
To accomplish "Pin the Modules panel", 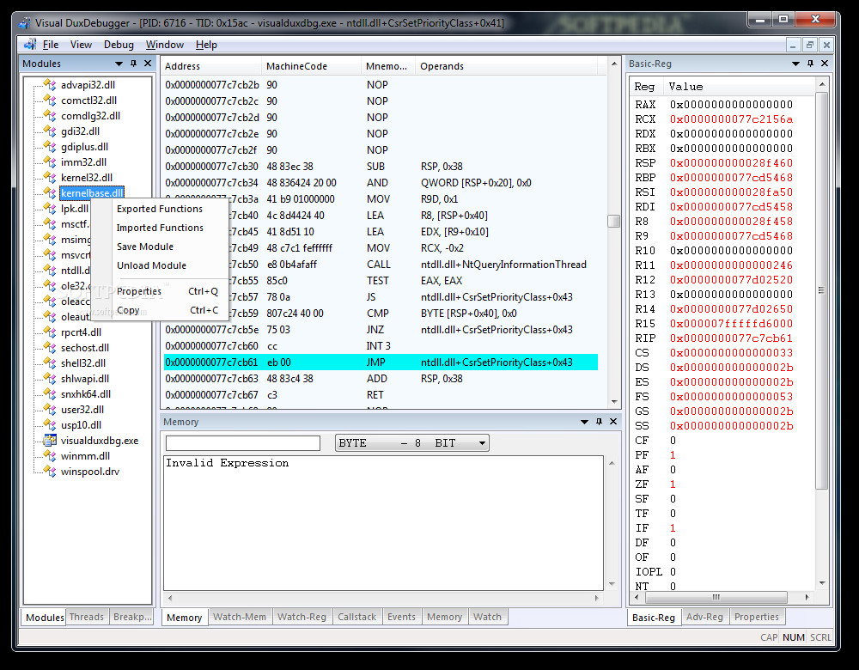I will pos(133,64).
